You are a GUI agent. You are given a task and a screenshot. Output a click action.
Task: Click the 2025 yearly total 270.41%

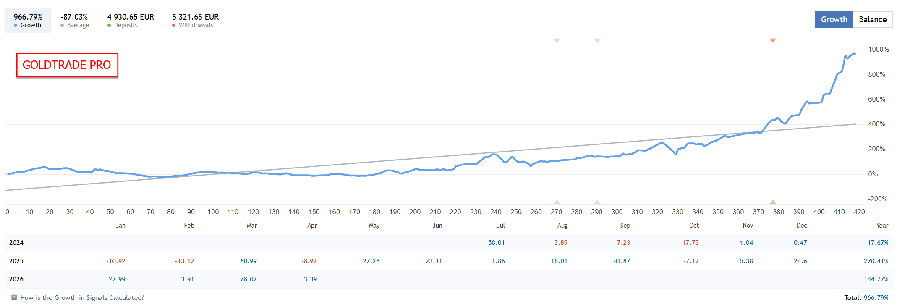click(876, 261)
